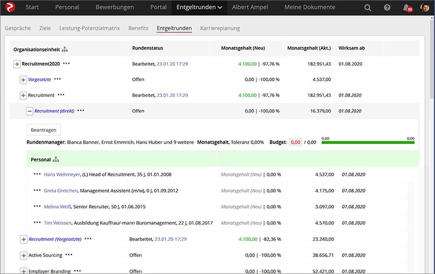
Task: Open three-dot menu for Tim Weissen
Action: coord(37,223)
